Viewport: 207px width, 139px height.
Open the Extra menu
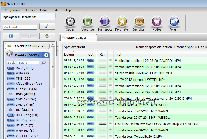[x=43, y=10]
